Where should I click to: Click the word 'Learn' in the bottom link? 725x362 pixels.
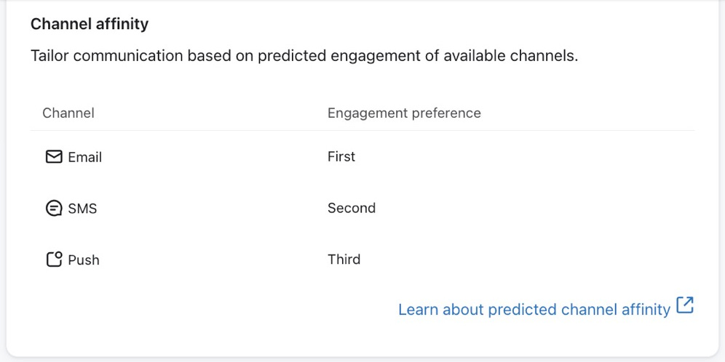418,310
